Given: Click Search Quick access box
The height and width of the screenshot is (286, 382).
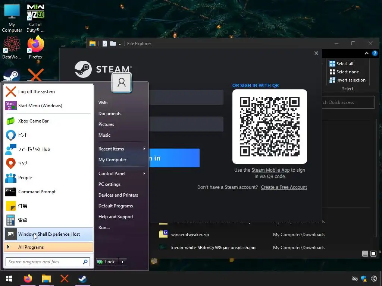Looking at the screenshot, I should coord(348,102).
